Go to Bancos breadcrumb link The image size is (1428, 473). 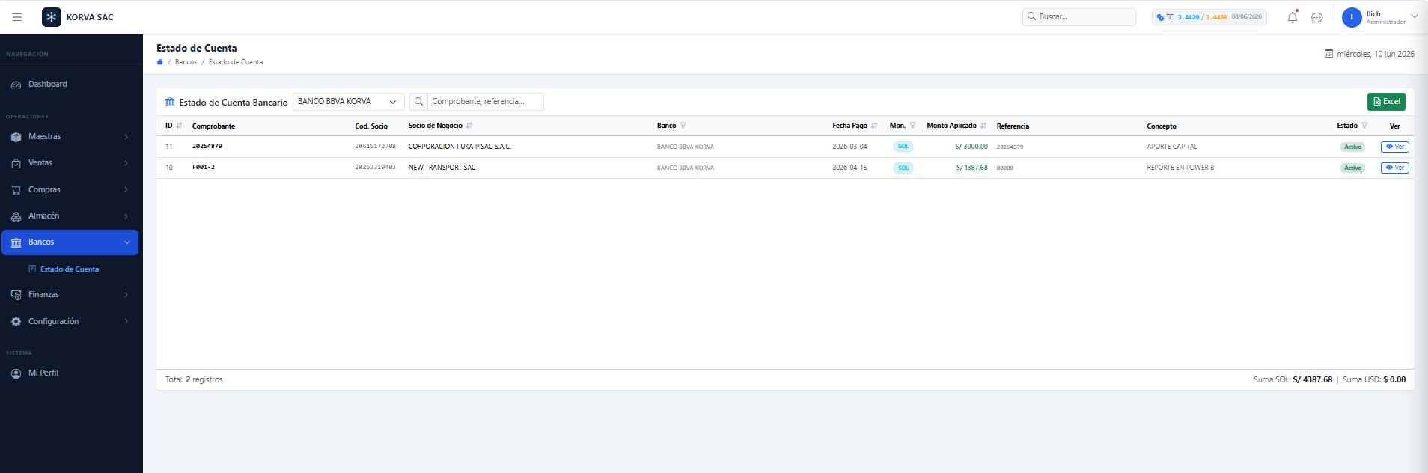pyautogui.click(x=186, y=62)
